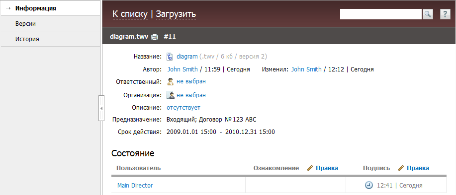Open help with the question mark icon
456x195 pixels.
[445, 14]
